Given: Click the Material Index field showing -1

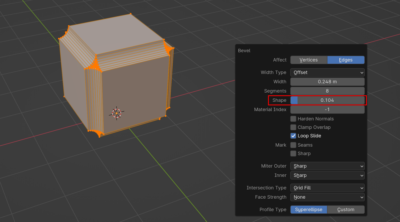Looking at the screenshot, I should point(327,110).
